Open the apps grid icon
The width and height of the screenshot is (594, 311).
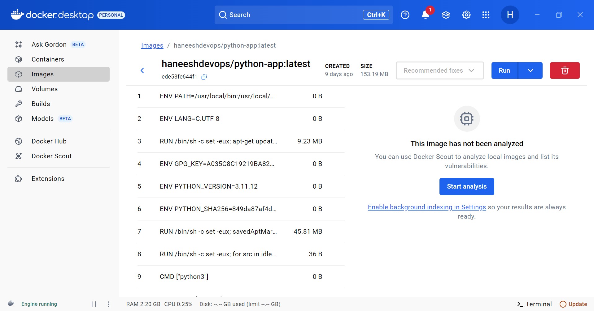pos(486,15)
